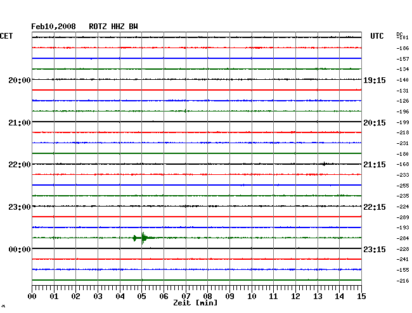412x313 pixels.
Task: Click minute label "14" on the time axis
Action: [x=339, y=297]
